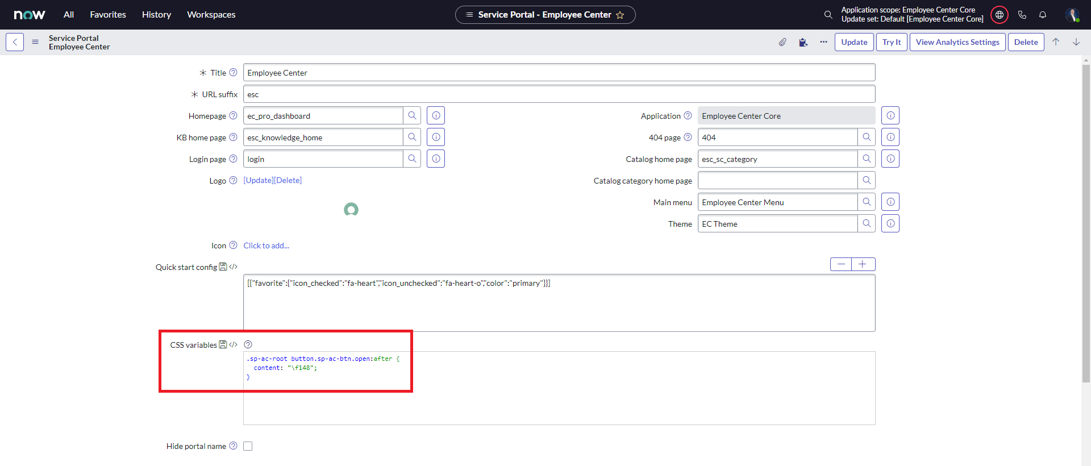Go to previous record with up arrow
Viewport: 1091px width, 466px height.
pyautogui.click(x=1056, y=42)
